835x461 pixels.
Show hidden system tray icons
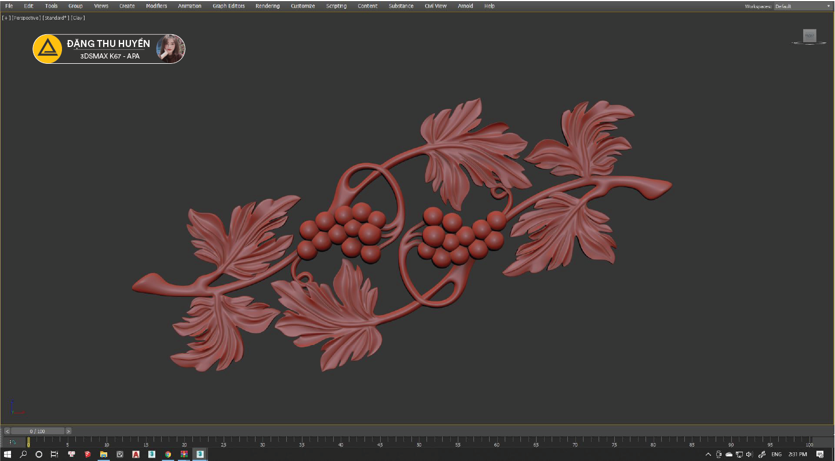click(708, 455)
